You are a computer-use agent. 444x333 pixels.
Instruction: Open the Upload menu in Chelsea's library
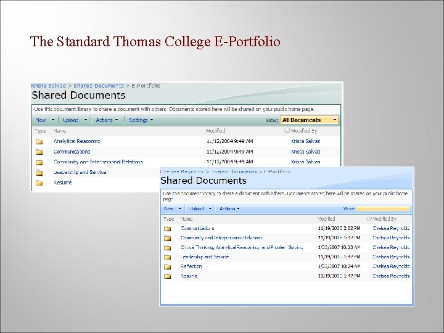200,208
